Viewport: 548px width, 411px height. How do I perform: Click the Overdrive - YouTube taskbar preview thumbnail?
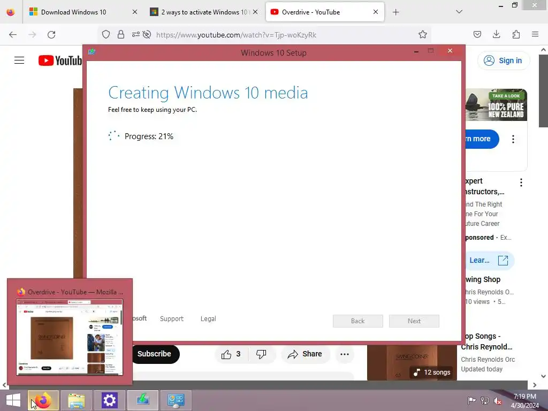click(x=70, y=337)
